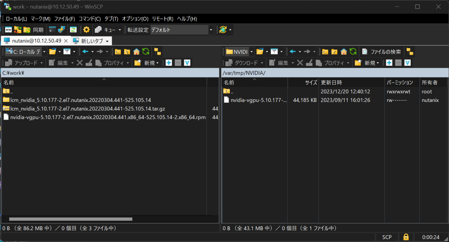Click local panel filter funnel icon

(67, 52)
